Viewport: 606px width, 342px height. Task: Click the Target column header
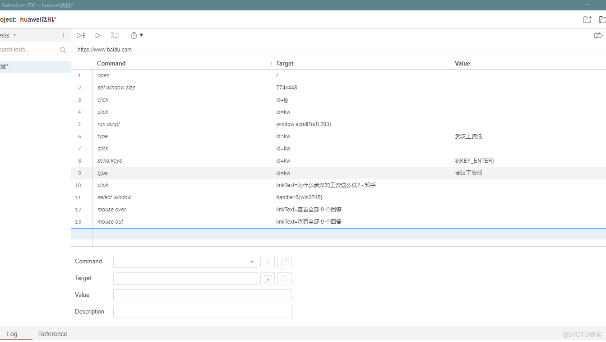(285, 63)
